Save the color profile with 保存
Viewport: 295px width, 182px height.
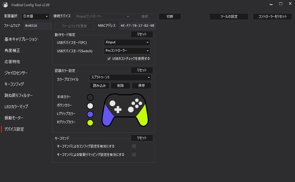click(141, 86)
